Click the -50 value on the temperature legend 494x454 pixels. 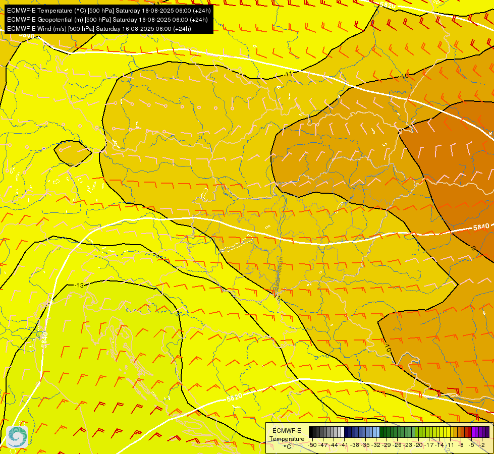313,445
